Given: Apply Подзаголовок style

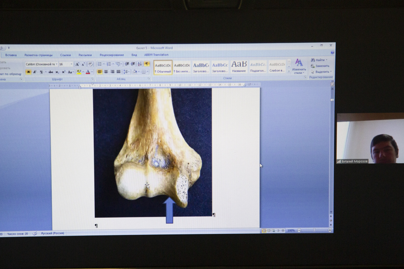Looking at the screenshot, I should [258, 67].
